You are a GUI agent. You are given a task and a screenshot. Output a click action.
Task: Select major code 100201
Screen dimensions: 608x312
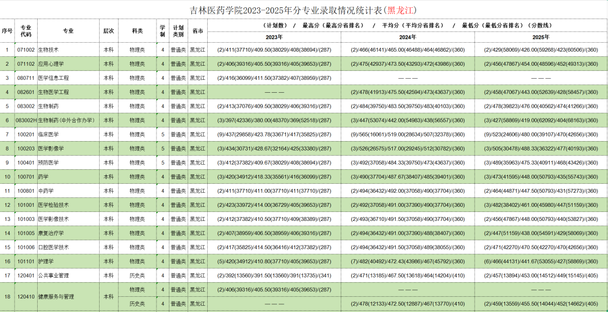26,134
